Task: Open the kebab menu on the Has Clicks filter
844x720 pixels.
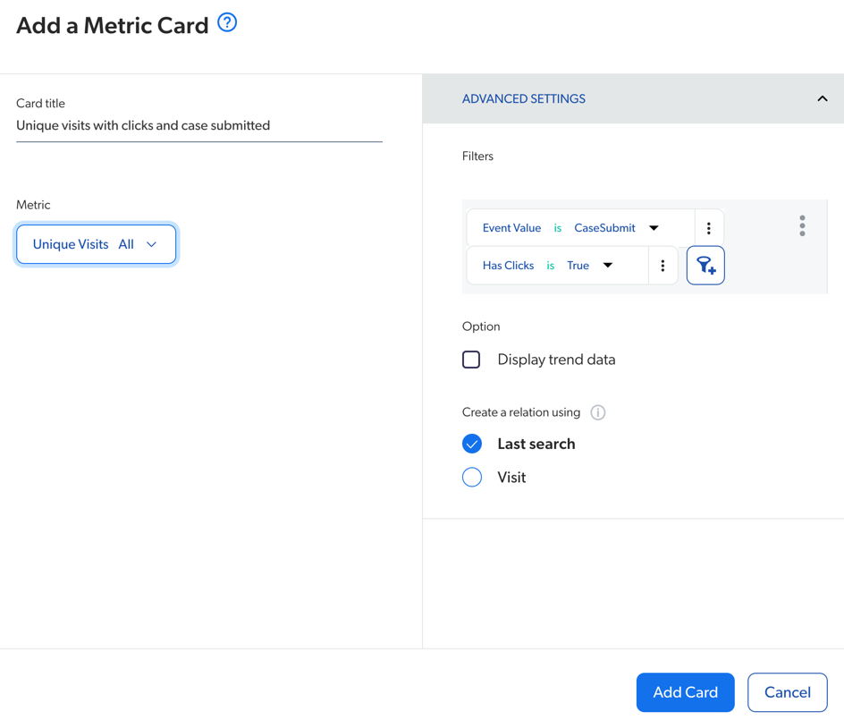Action: coord(663,265)
